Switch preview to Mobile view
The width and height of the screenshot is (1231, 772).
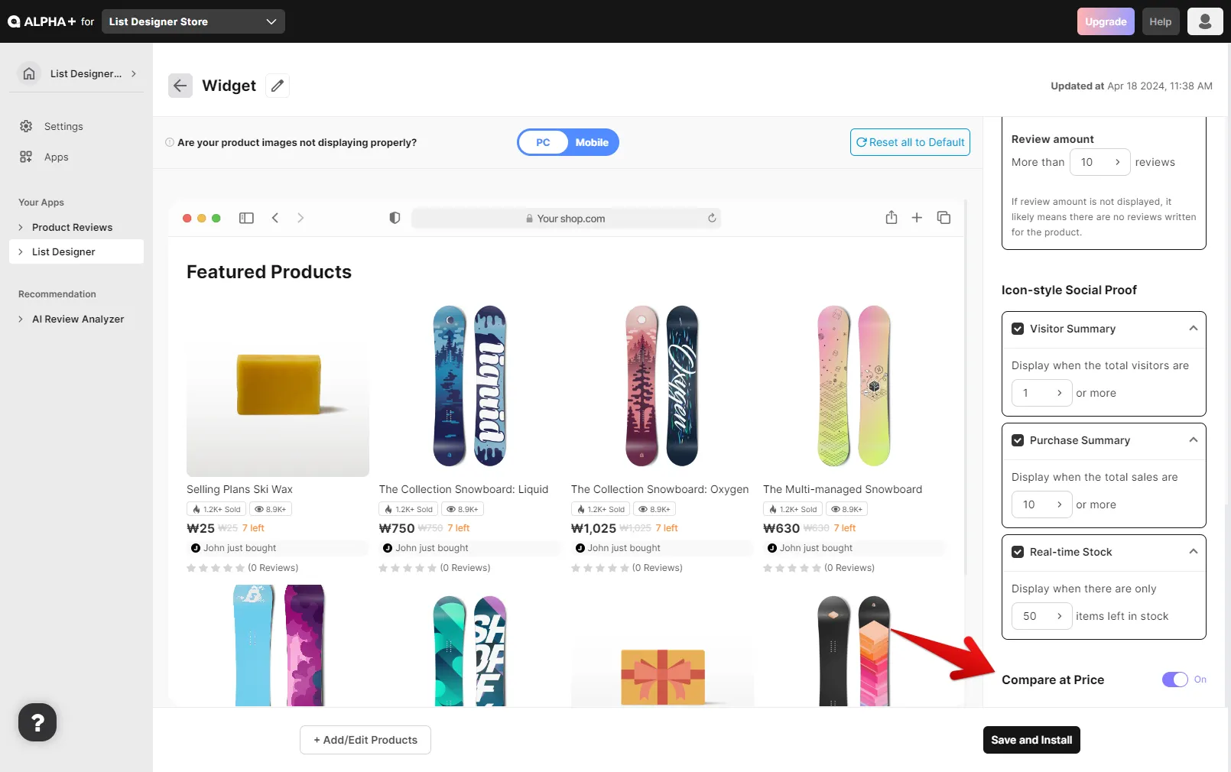pyautogui.click(x=592, y=142)
